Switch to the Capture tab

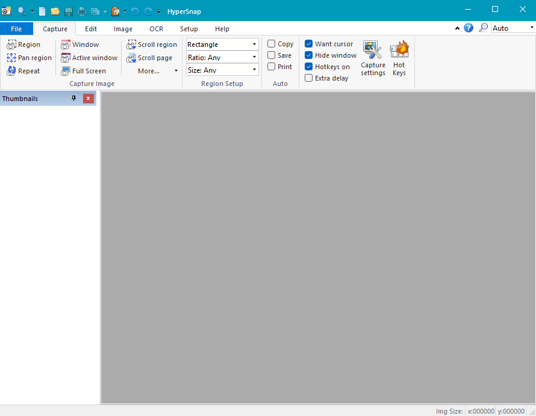(55, 29)
